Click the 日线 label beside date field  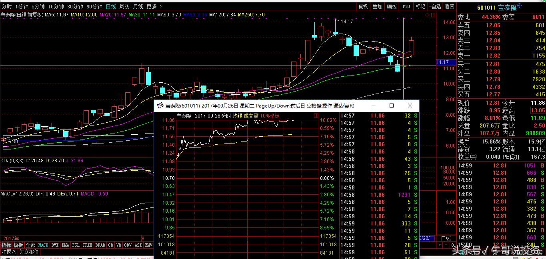(446, 238)
